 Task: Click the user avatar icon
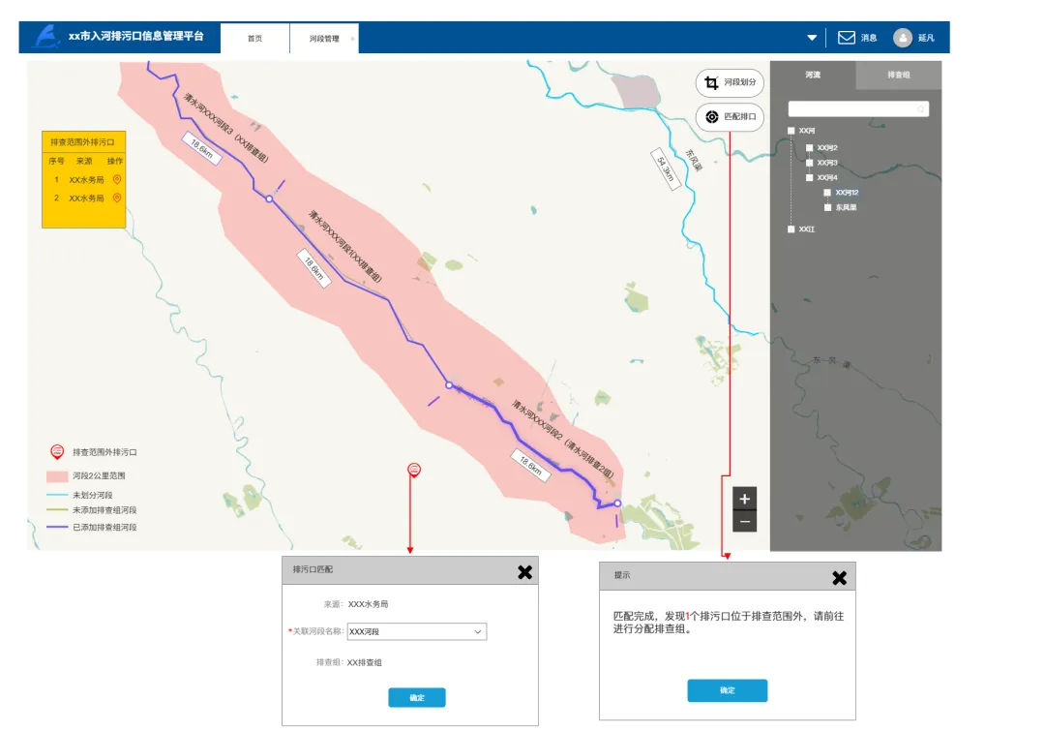[903, 38]
